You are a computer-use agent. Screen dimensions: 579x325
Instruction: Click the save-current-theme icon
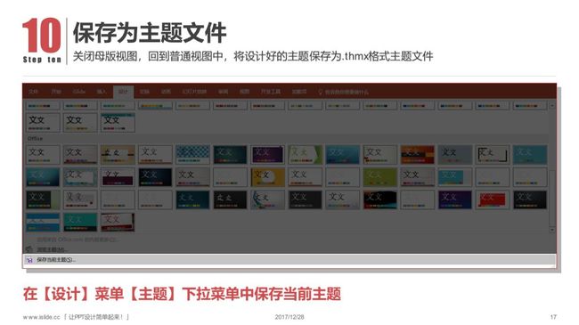pos(29,260)
